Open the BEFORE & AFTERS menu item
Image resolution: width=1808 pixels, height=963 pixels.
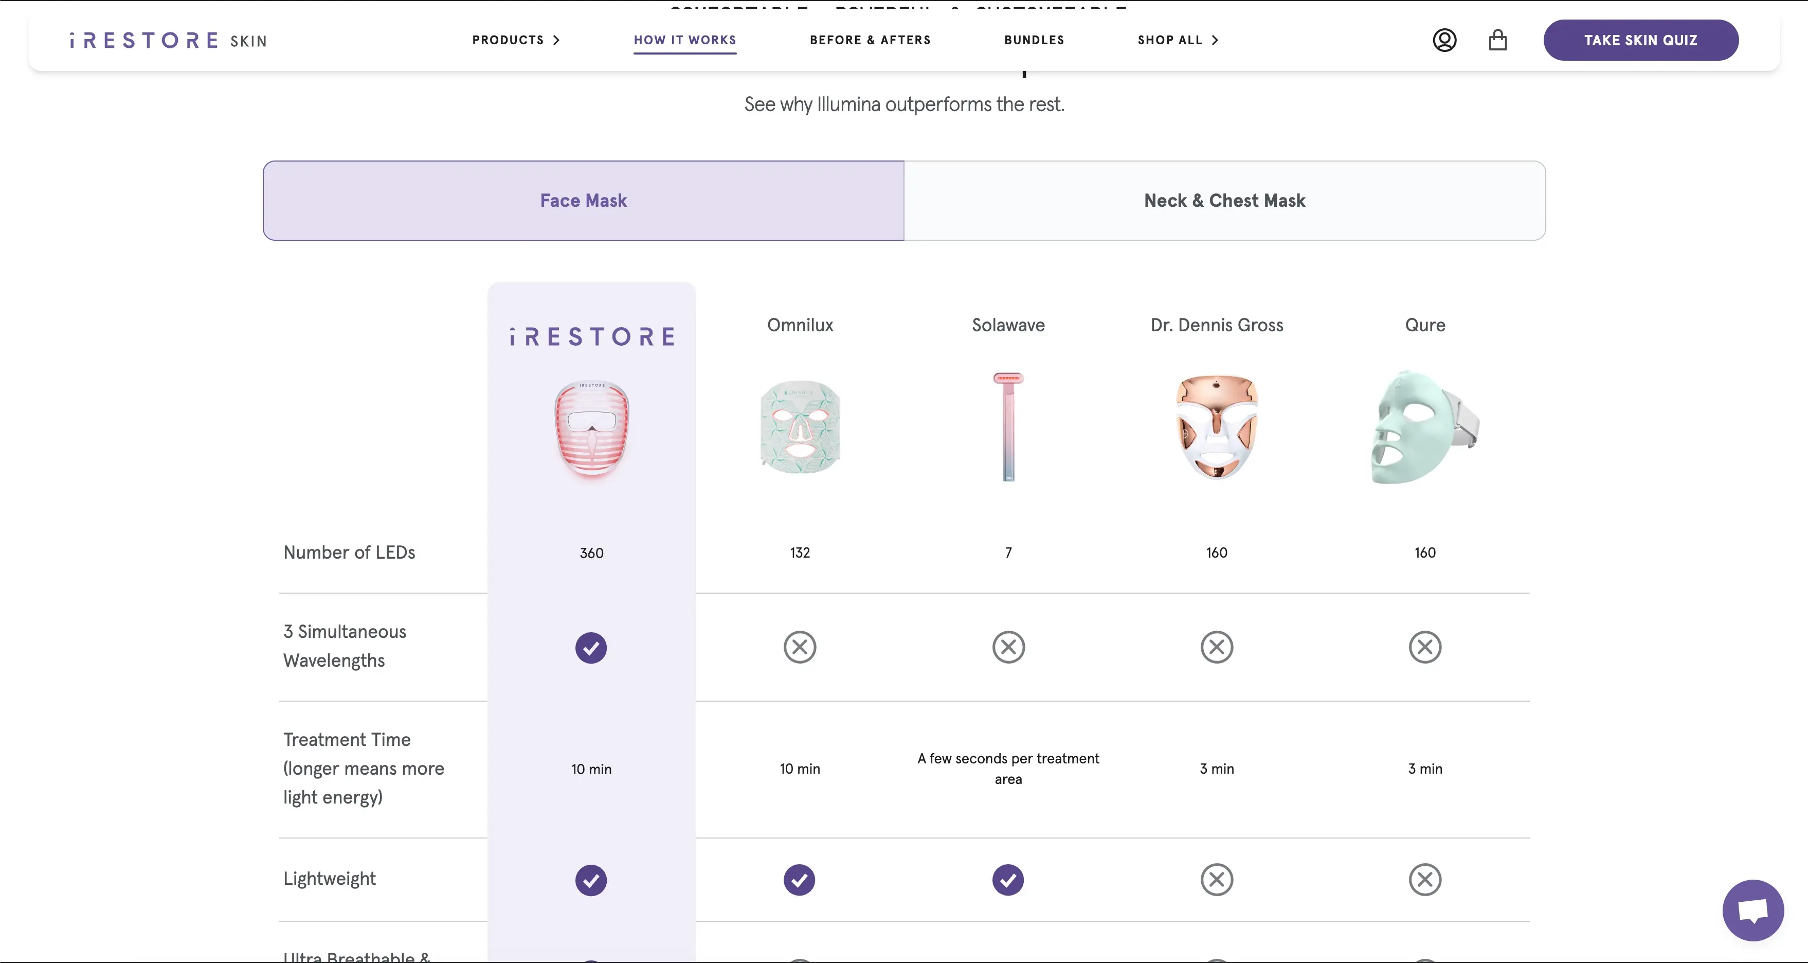point(870,40)
